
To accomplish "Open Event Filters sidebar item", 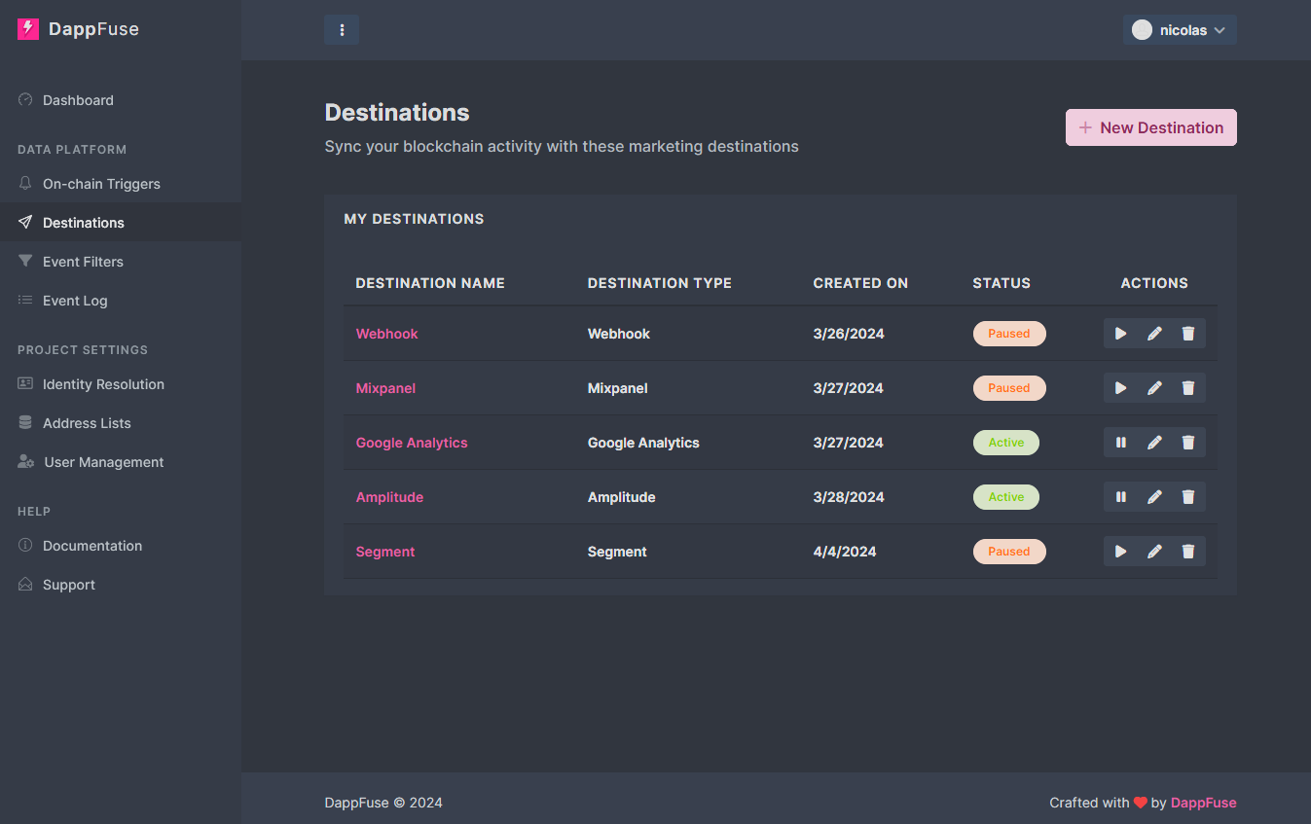I will click(121, 262).
